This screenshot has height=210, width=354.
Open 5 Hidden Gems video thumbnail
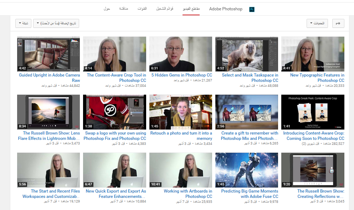pyautogui.click(x=181, y=54)
